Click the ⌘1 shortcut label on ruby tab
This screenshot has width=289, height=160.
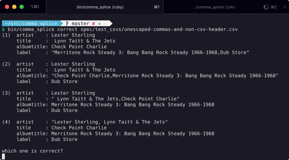(x=156, y=7)
